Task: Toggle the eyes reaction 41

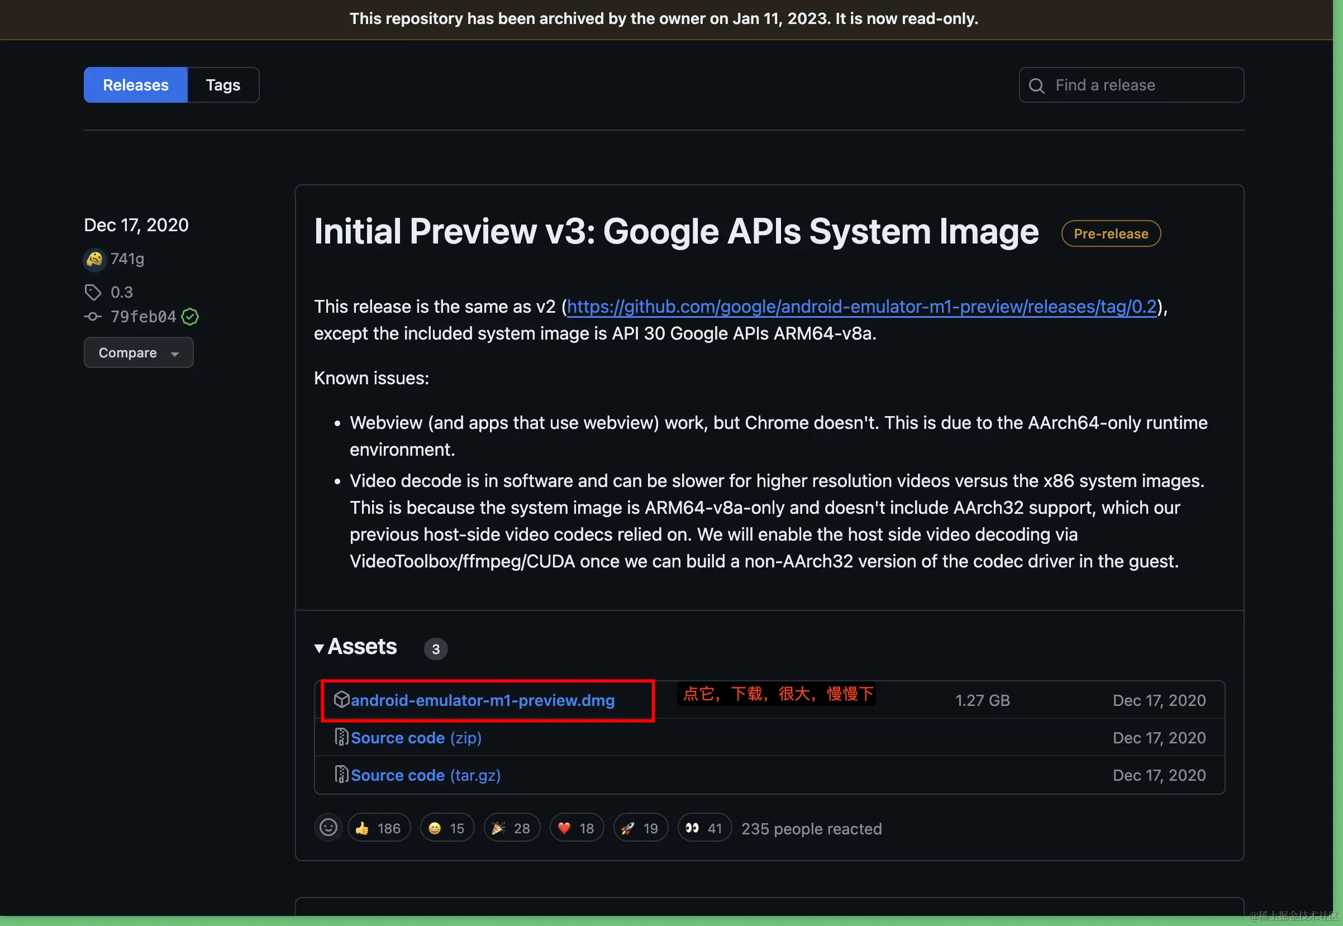Action: (703, 828)
